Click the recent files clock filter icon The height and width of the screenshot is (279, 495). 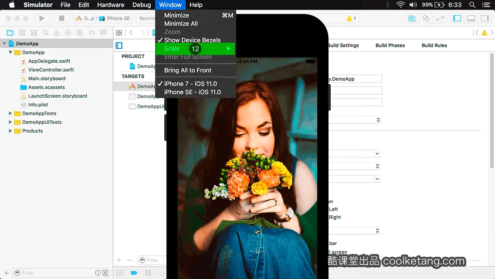[x=98, y=273]
